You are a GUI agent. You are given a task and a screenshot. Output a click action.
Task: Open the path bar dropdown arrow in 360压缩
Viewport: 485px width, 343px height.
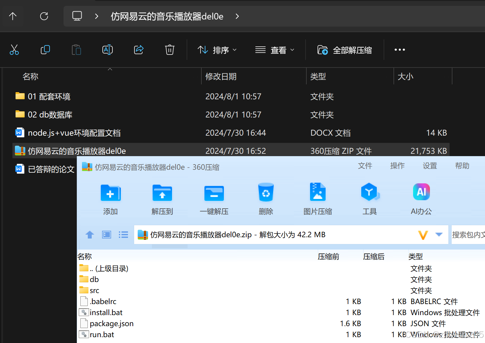[x=439, y=234]
